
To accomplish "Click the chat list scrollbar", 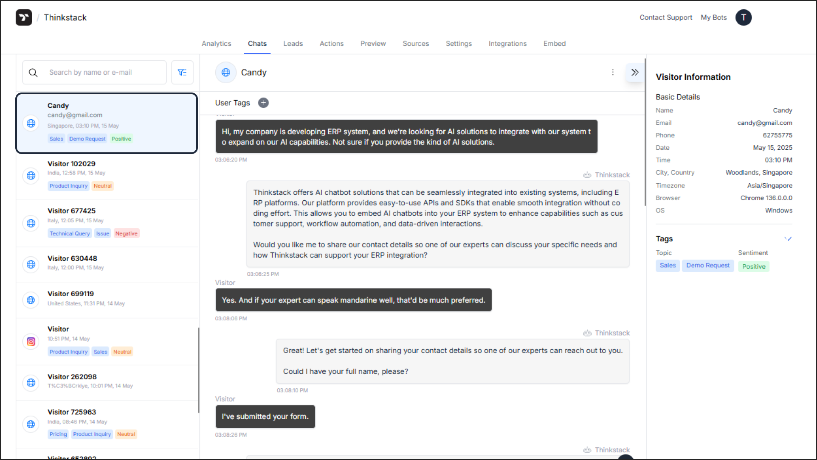I will tap(198, 370).
